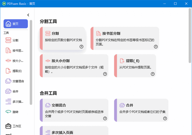Click the PDFsam app logo in title bar
This screenshot has width=192, height=135.
pyautogui.click(x=4, y=4)
